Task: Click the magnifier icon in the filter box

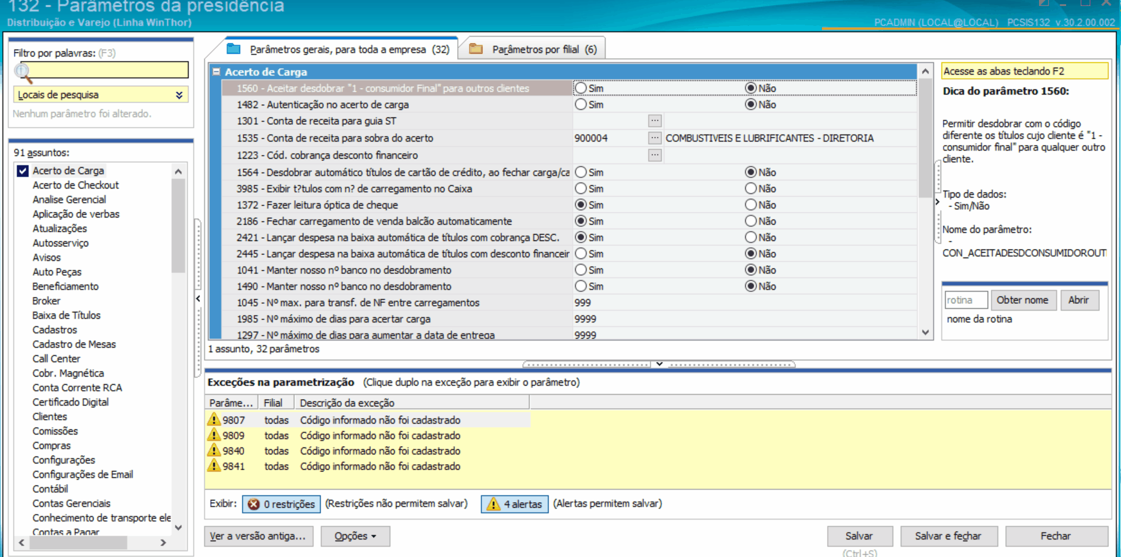Action: tap(22, 72)
